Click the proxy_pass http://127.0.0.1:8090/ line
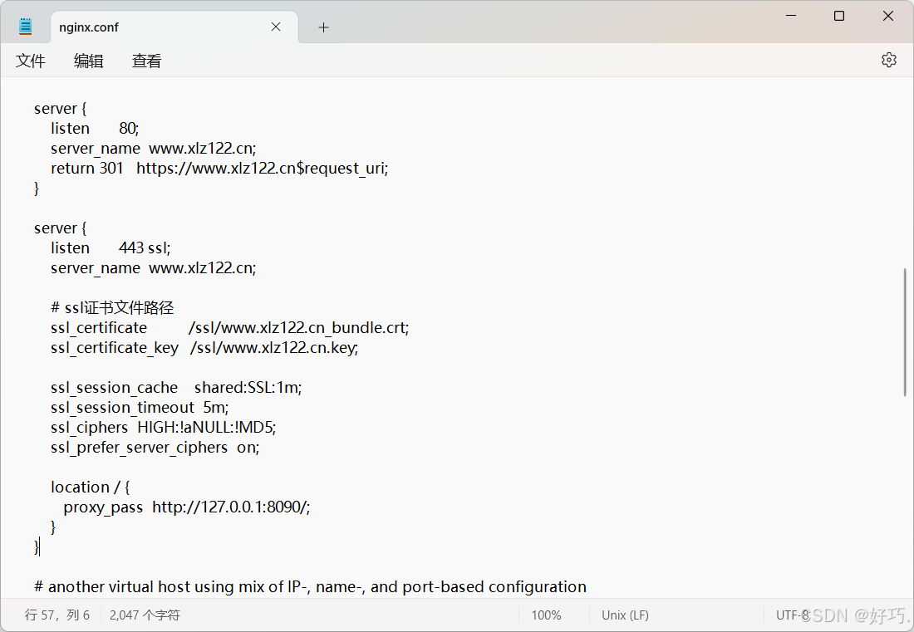This screenshot has width=914, height=632. click(x=186, y=507)
